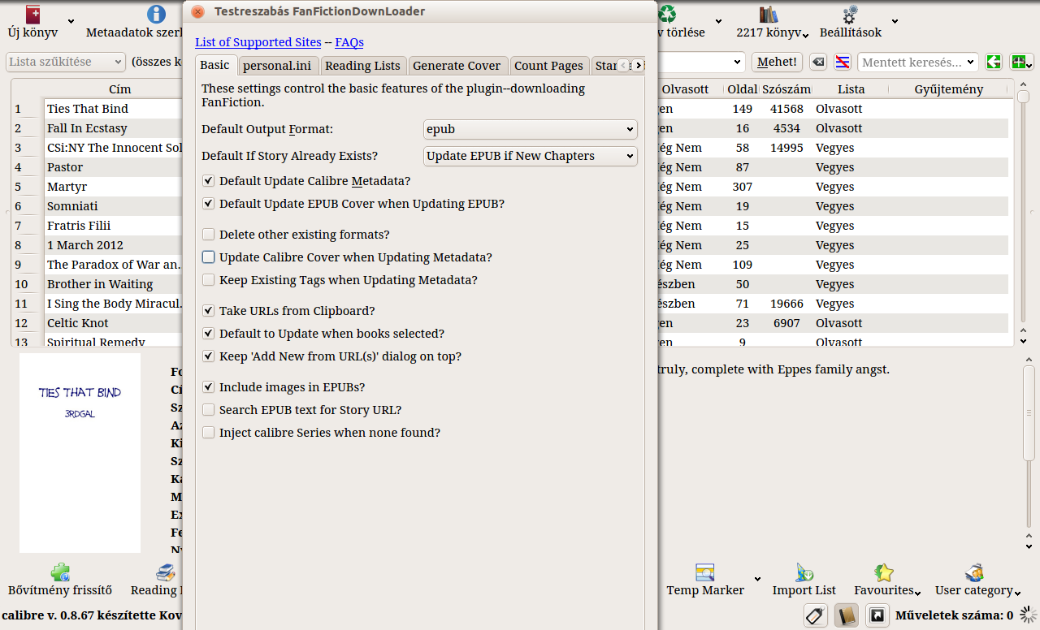Switch to the personal.ini tab
This screenshot has width=1040, height=630.
[278, 66]
